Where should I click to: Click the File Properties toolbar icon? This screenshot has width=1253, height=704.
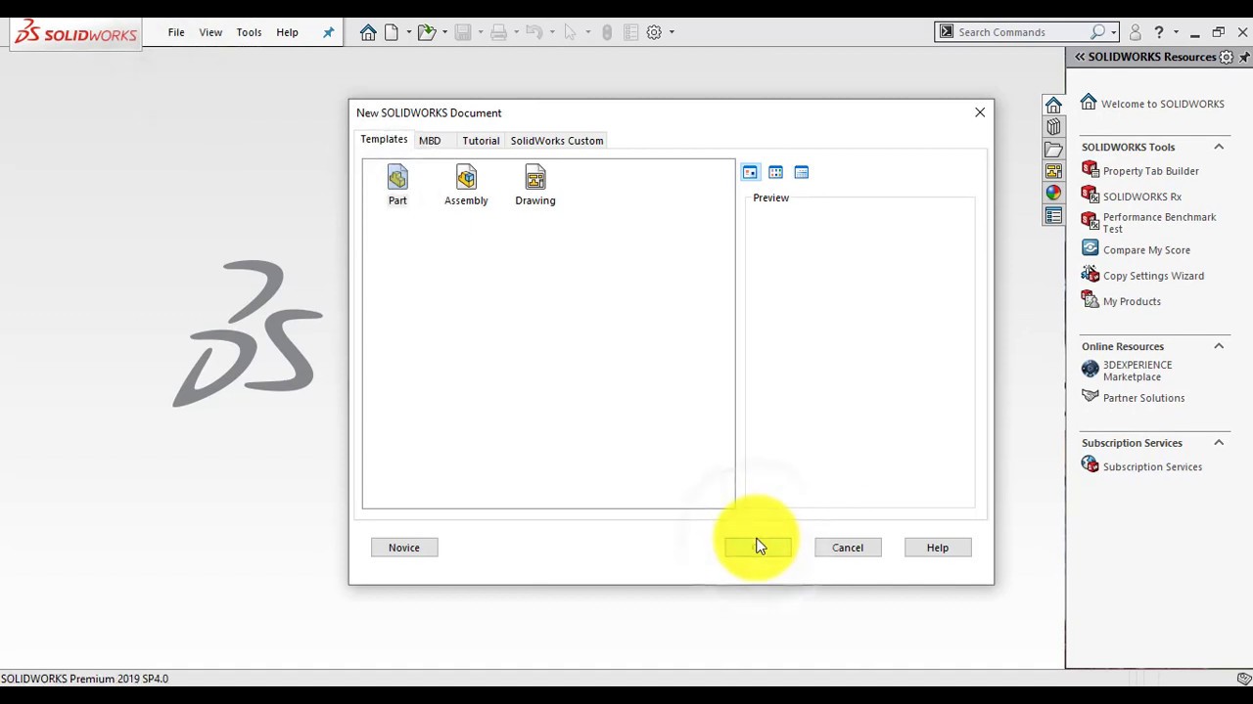[631, 32]
